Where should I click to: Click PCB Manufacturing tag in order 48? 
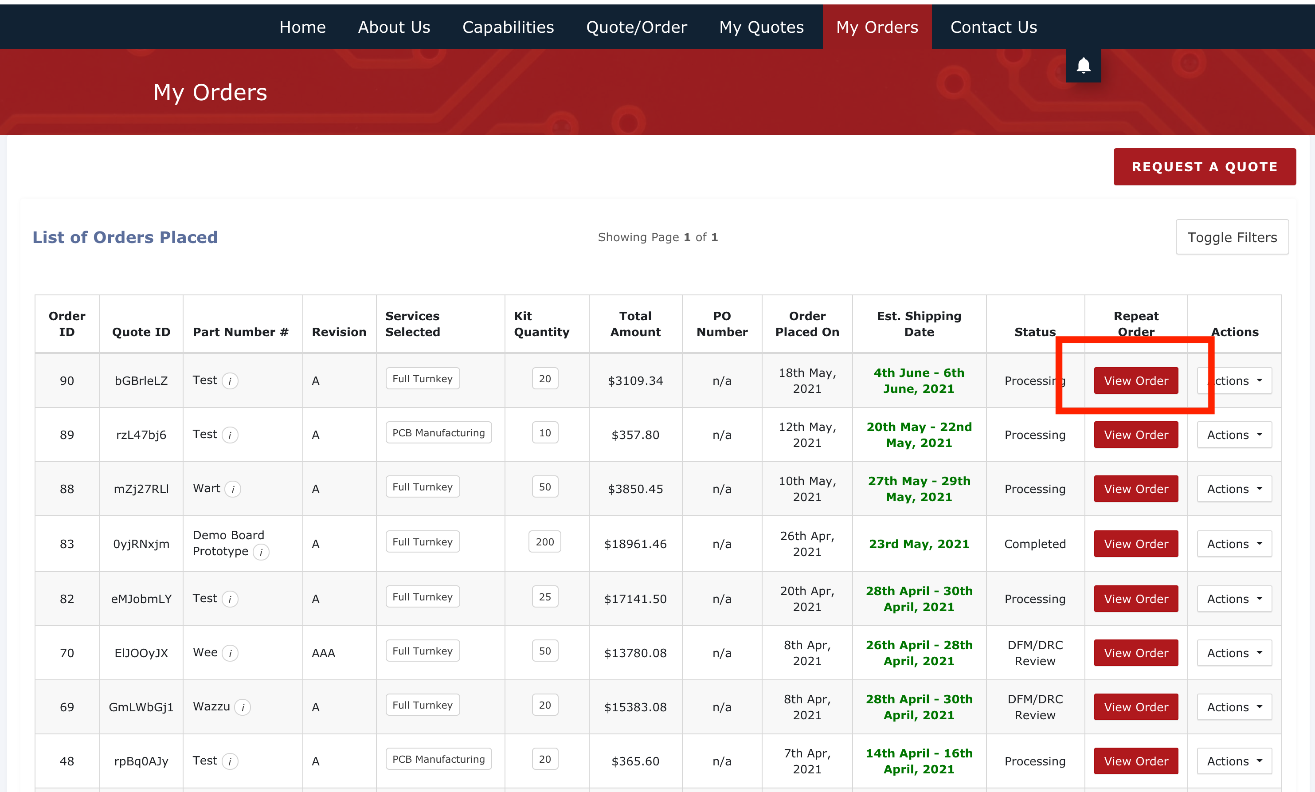pos(438,758)
